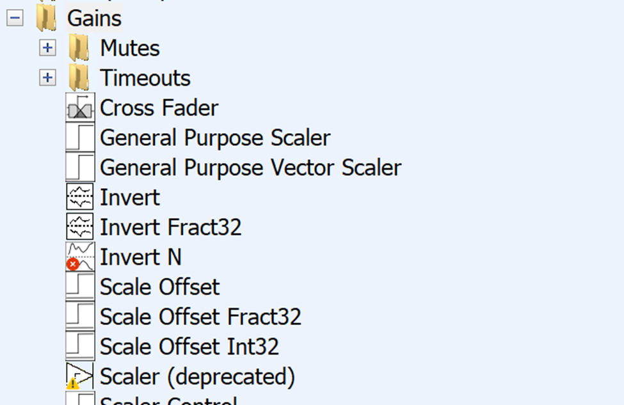The height and width of the screenshot is (405, 624).
Task: Select the Mutes tree item
Action: coord(130,48)
